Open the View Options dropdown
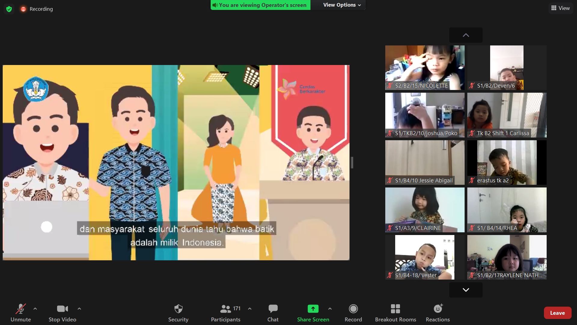Screen dimensions: 577x325 (342, 5)
